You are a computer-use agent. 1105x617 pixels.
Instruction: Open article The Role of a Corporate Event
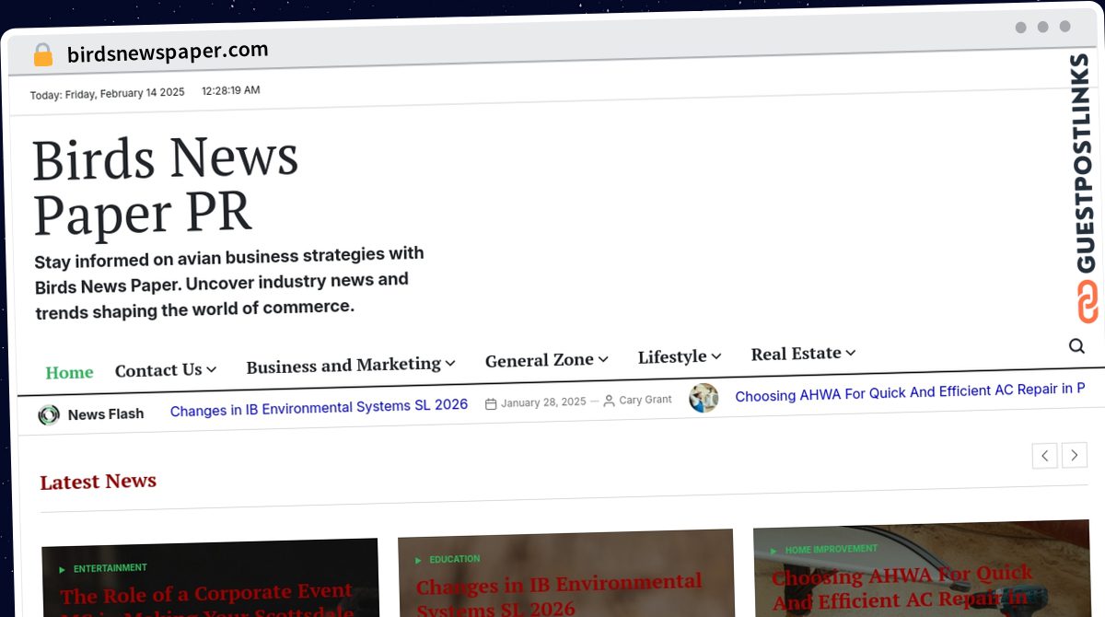(x=207, y=599)
